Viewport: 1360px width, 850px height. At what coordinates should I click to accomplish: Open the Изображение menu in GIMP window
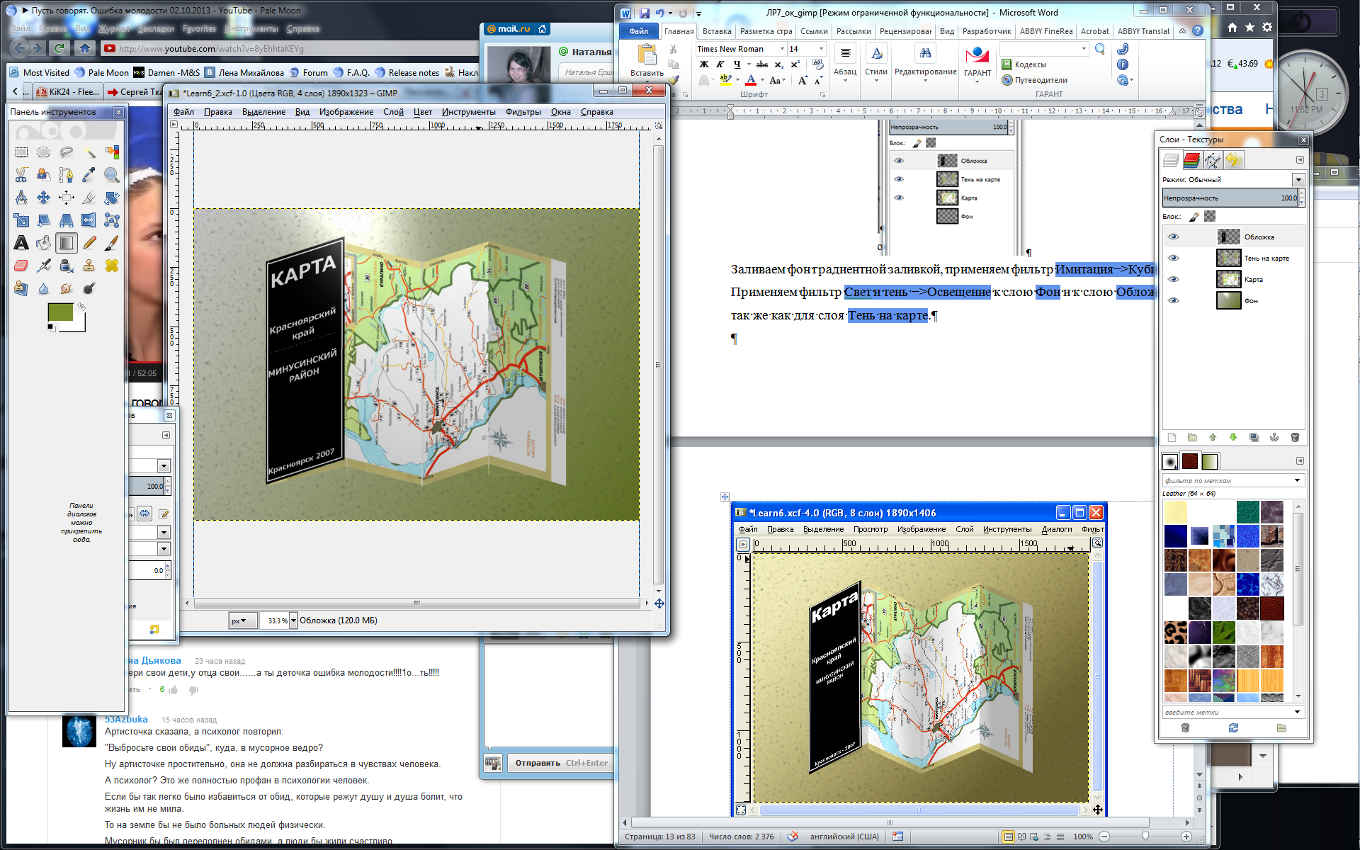pos(346,112)
